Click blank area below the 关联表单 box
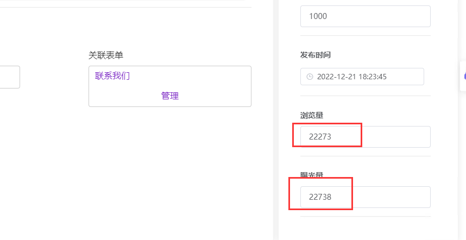 tap(163, 163)
